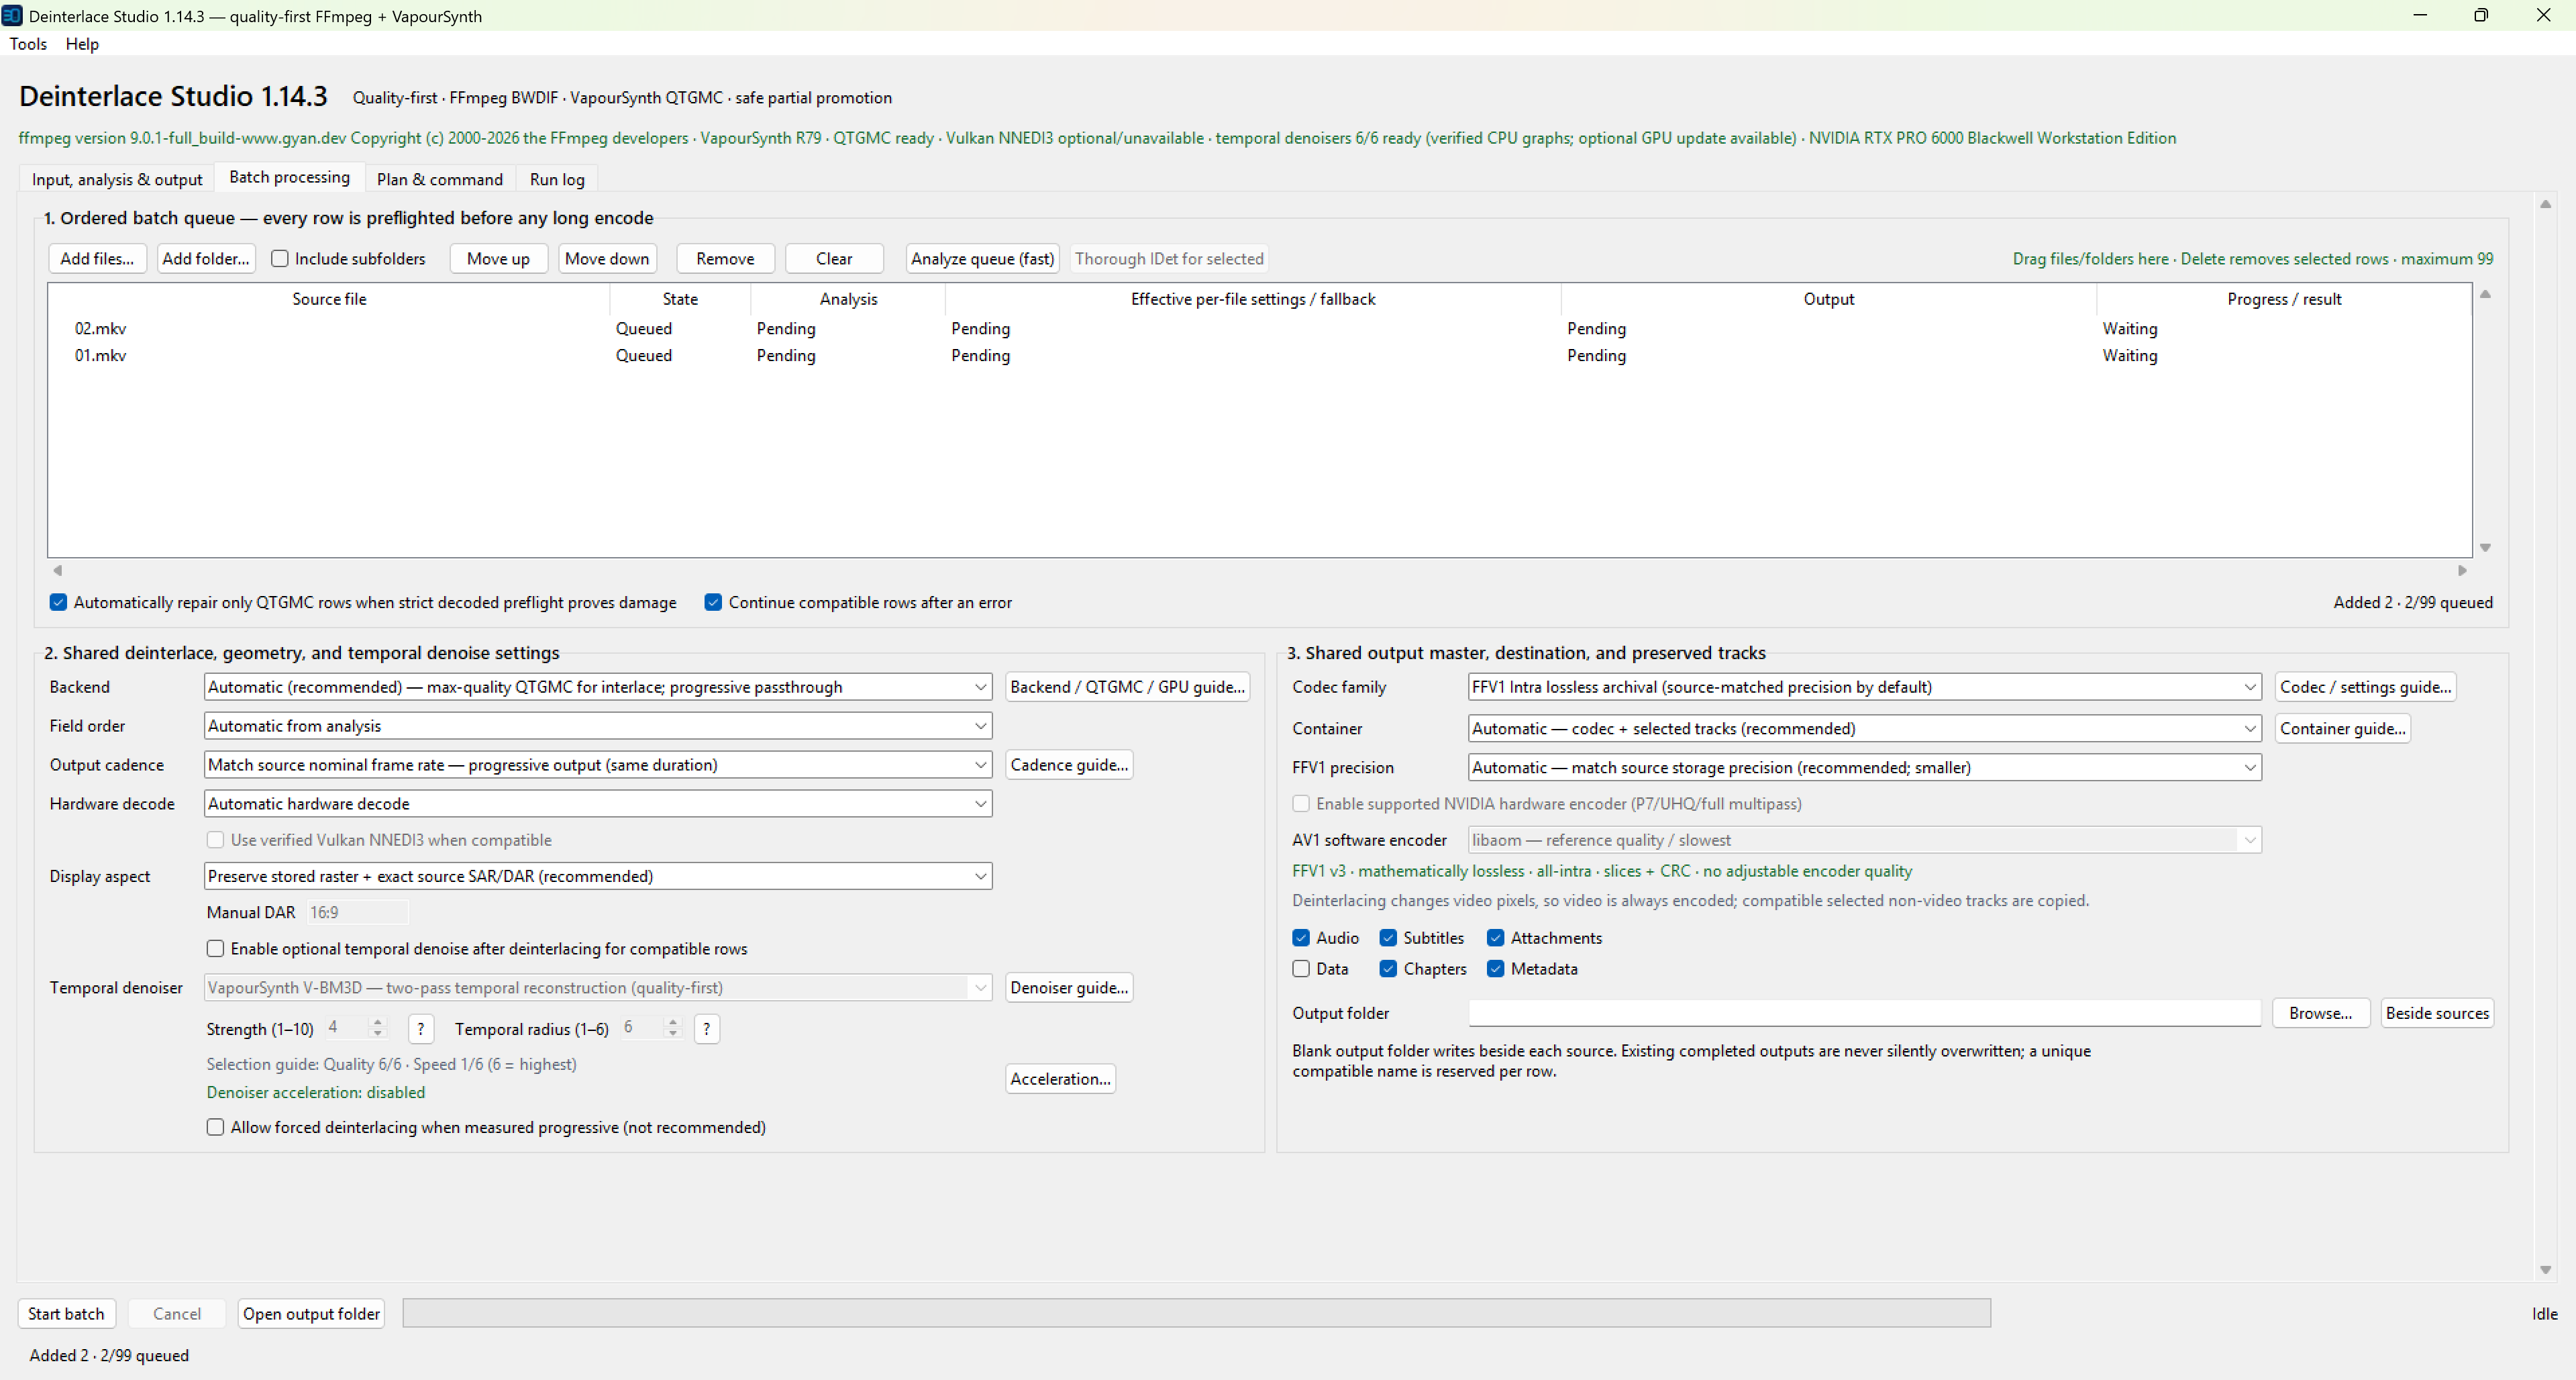Open the Tools menu
Viewport: 2576px width, 1380px height.
pos(28,44)
